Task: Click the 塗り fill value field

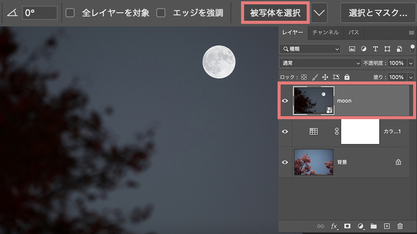Action: click(x=397, y=77)
